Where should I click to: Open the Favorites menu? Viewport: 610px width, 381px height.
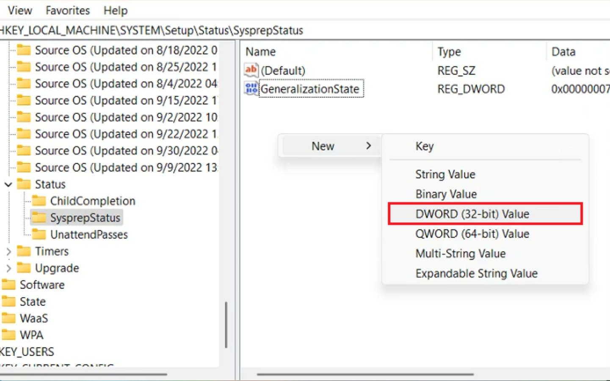(68, 10)
